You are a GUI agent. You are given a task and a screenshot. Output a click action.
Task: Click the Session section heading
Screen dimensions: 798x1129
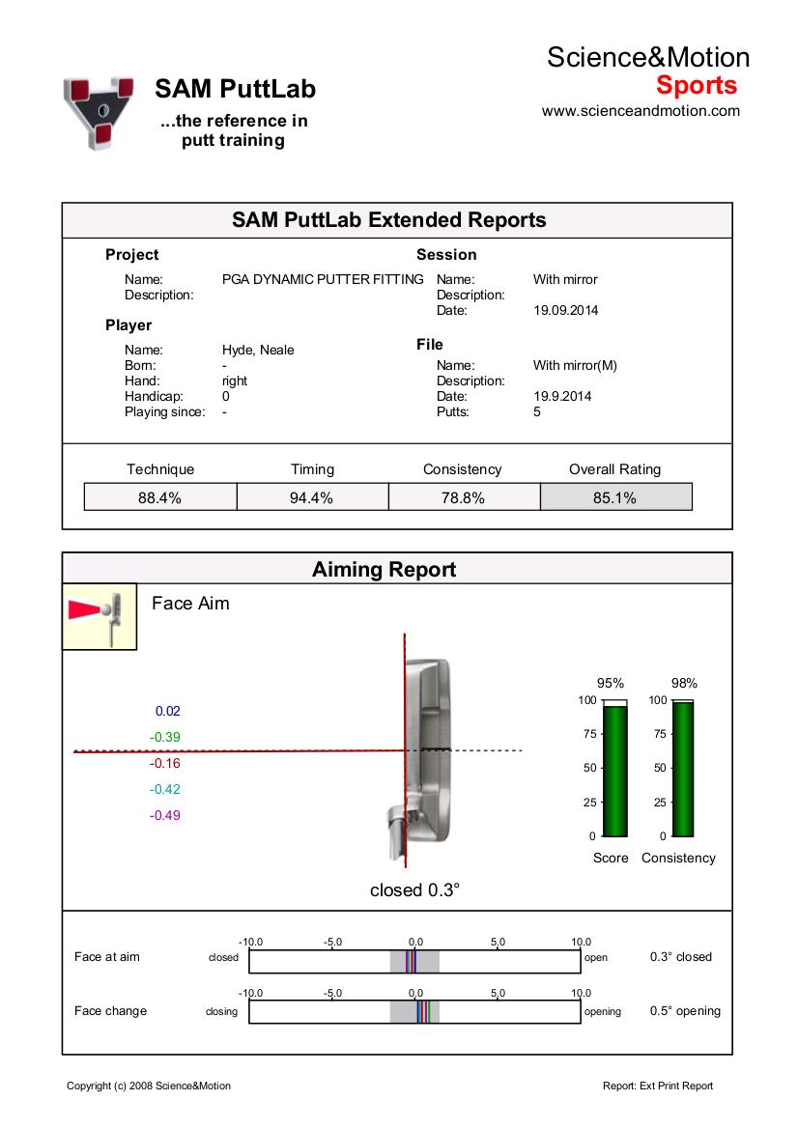point(446,255)
